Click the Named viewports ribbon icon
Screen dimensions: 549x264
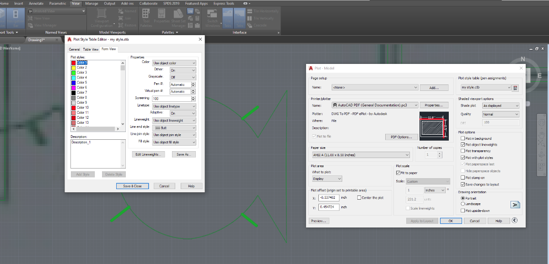click(x=128, y=11)
